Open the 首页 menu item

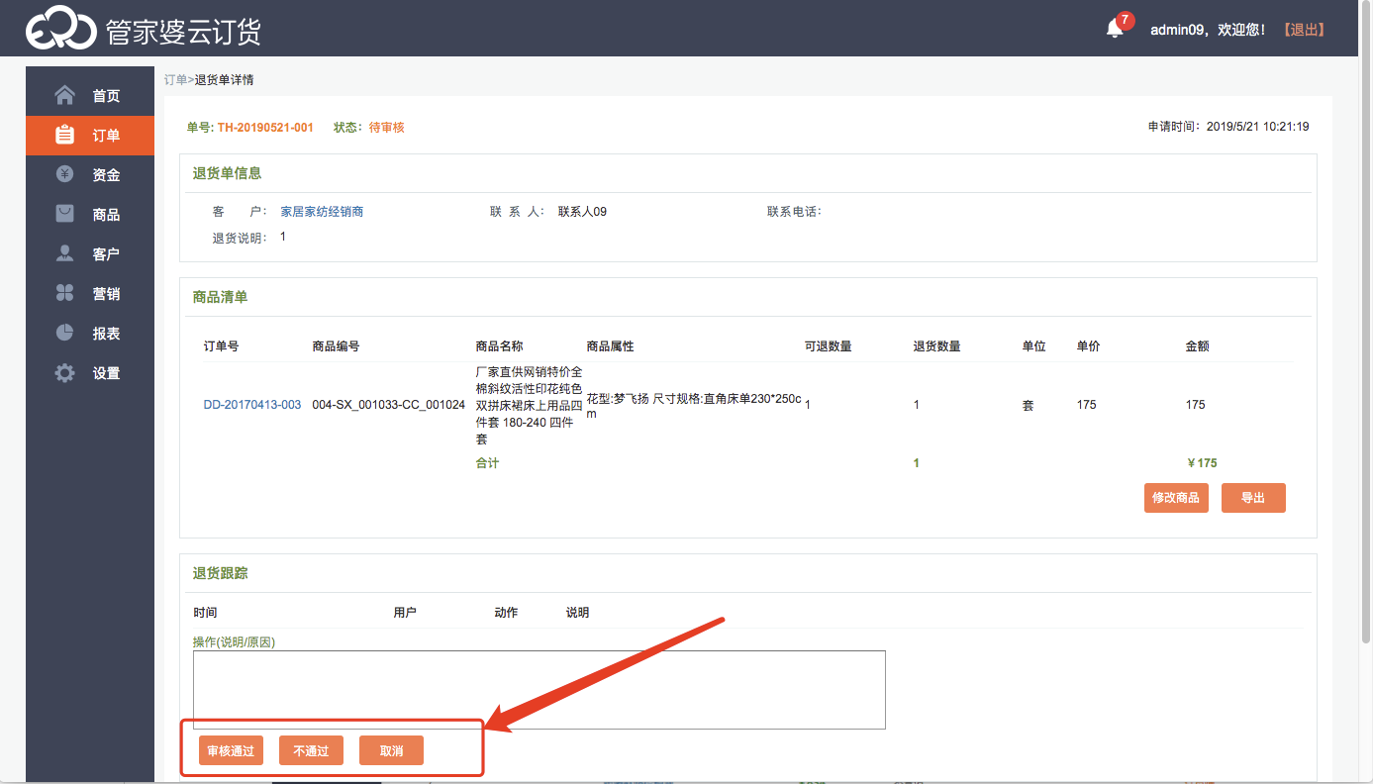pyautogui.click(x=90, y=96)
